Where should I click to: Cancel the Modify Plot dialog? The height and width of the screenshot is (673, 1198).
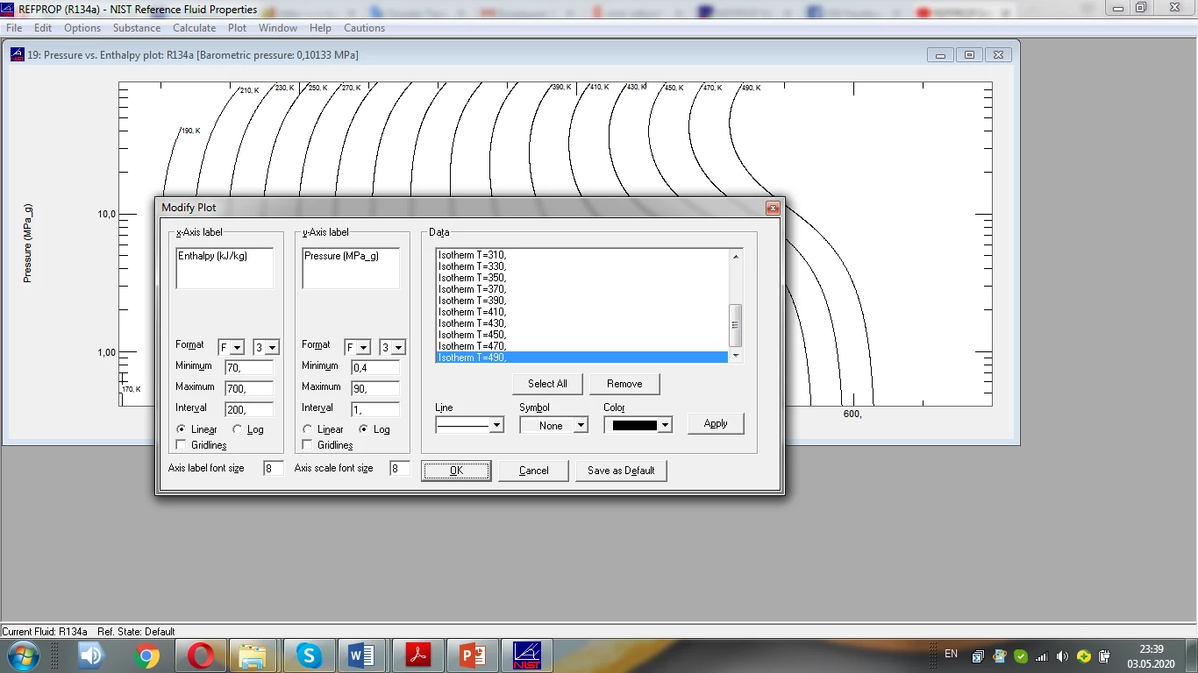tap(533, 471)
